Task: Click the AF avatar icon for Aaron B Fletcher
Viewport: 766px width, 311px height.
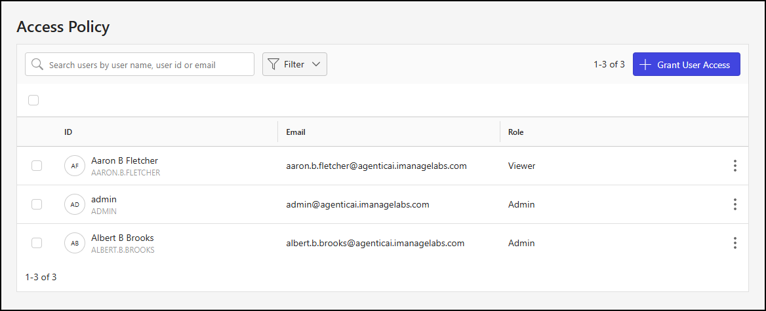Action: [75, 166]
